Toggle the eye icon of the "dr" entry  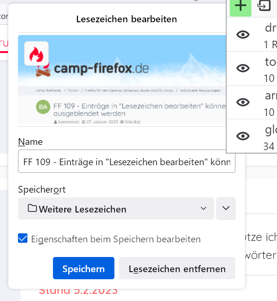[x=243, y=35]
